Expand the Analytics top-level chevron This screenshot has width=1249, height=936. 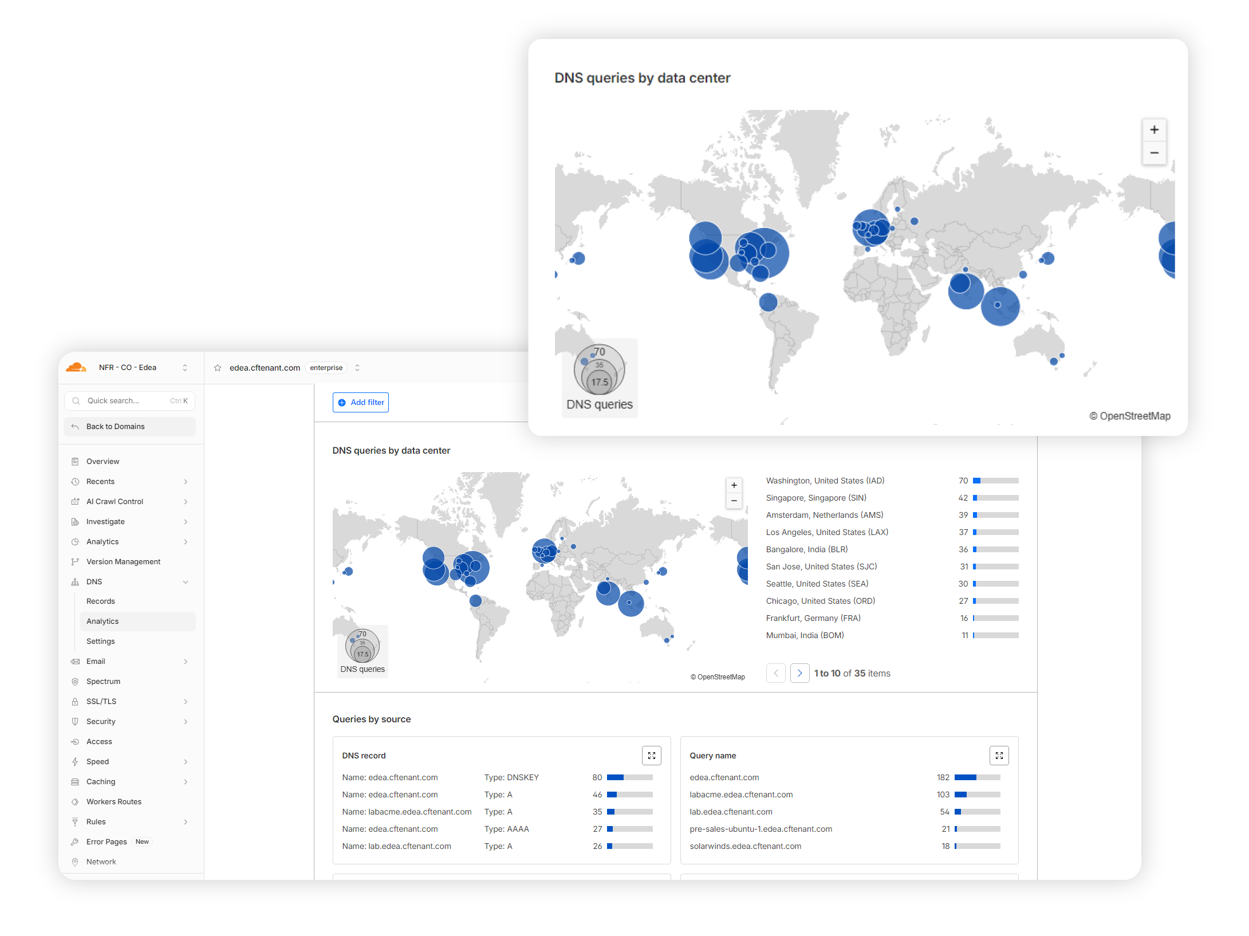point(186,541)
